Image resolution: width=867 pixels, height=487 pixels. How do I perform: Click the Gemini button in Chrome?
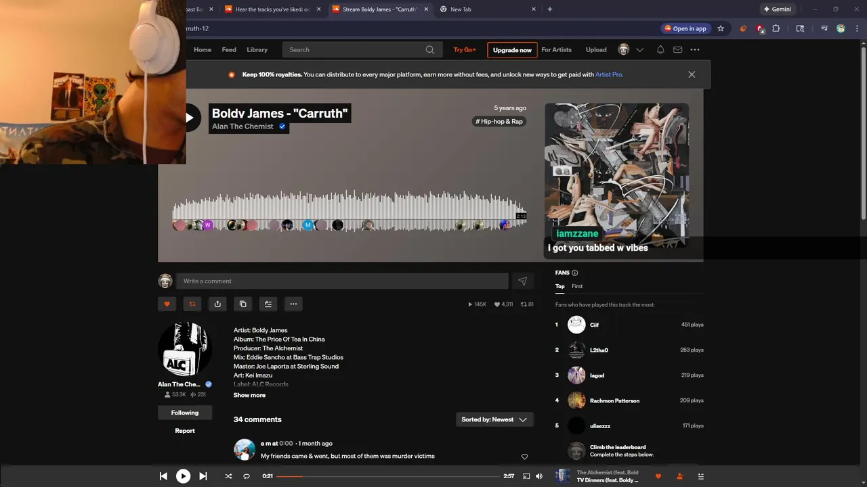coord(777,9)
